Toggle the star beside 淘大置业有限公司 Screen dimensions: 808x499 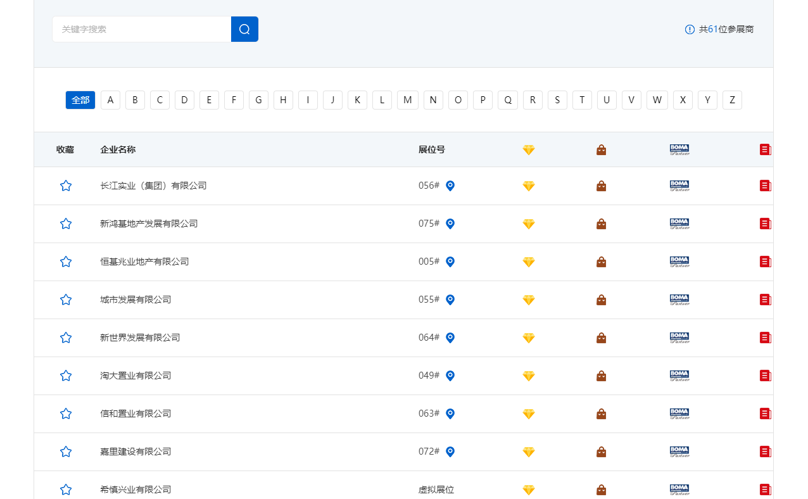66,376
